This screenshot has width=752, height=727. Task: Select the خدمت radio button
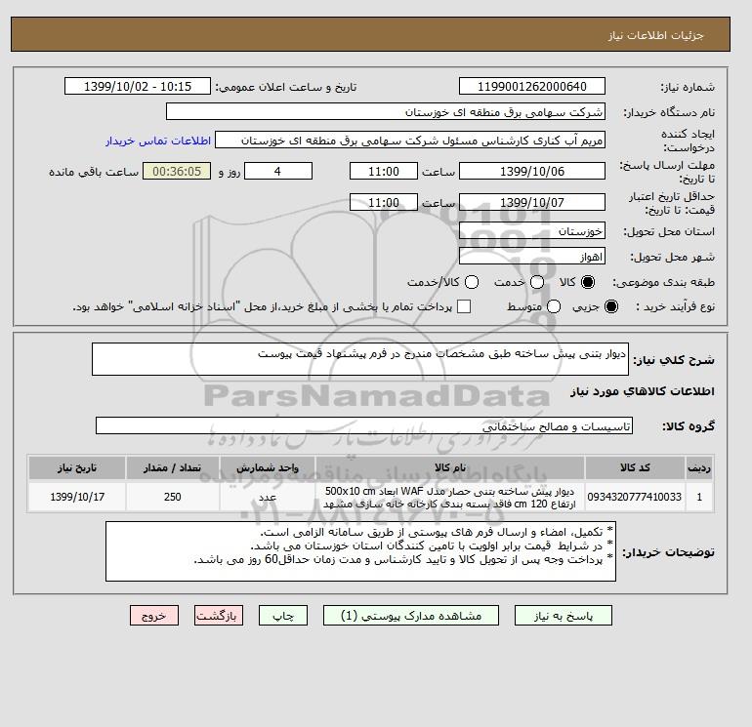point(537,282)
